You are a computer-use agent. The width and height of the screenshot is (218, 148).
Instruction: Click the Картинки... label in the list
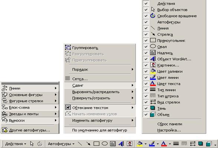coord(168,65)
